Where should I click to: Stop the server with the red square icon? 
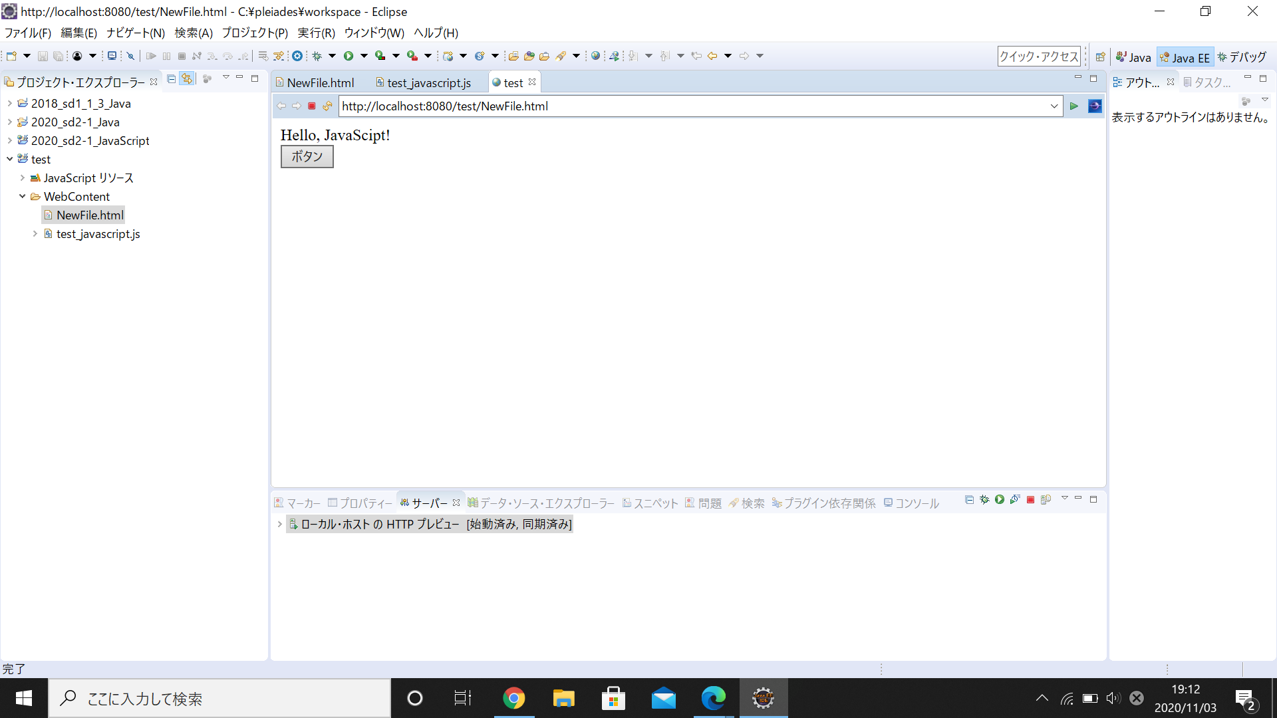[x=1031, y=500]
